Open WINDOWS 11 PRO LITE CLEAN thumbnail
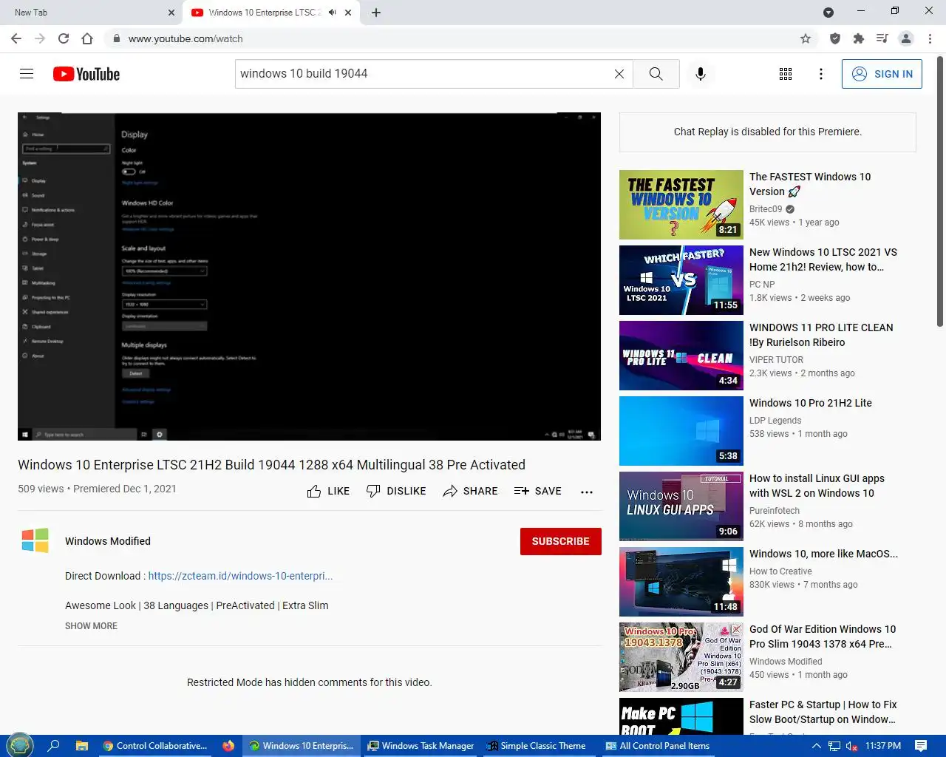The width and height of the screenshot is (946, 757). [x=681, y=356]
